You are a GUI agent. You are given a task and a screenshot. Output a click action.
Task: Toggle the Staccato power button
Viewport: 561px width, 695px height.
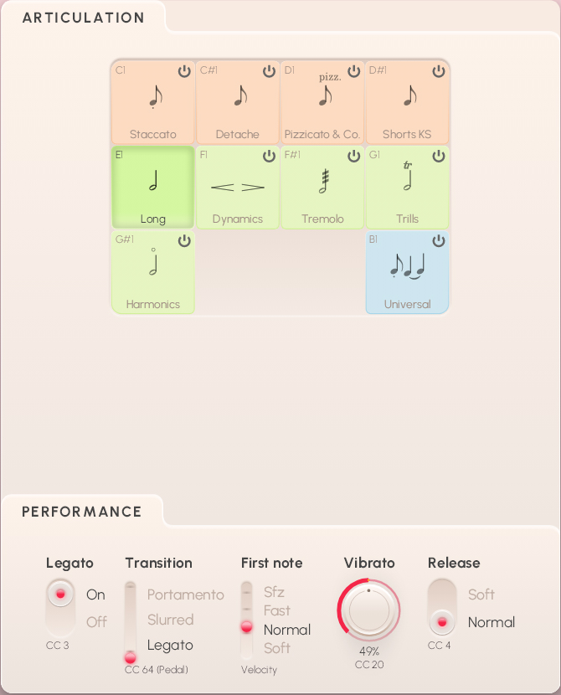[184, 72]
